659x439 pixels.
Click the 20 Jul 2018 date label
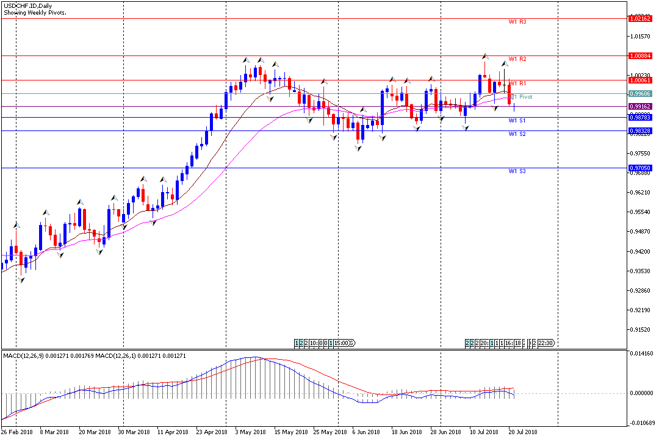523,432
